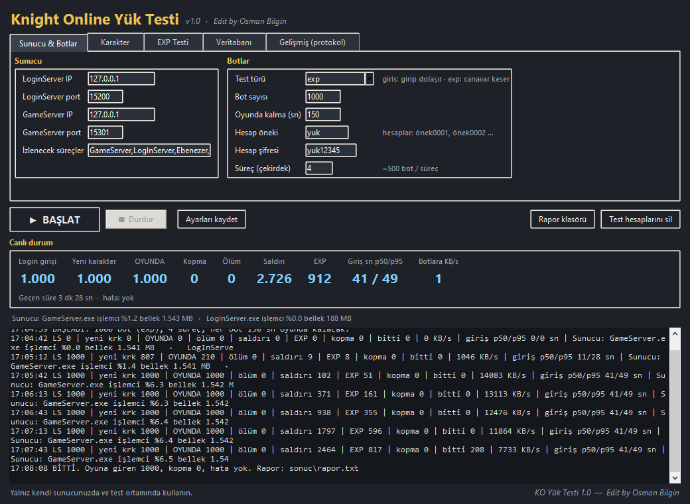Click the 'hesaplar: önek0001, önek0002' hint
Screen dimensions: 690x504
point(438,133)
